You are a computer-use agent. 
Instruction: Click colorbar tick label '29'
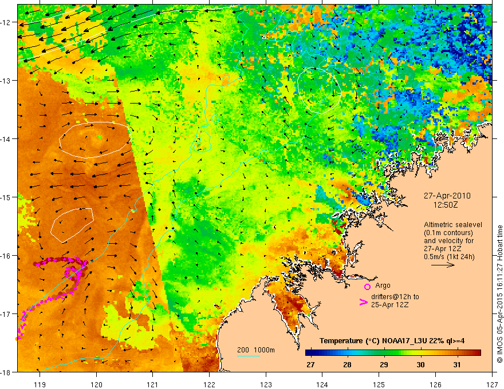tap(384, 364)
